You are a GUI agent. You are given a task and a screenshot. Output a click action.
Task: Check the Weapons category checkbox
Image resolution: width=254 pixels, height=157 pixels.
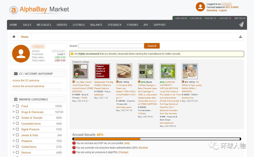point(17,141)
